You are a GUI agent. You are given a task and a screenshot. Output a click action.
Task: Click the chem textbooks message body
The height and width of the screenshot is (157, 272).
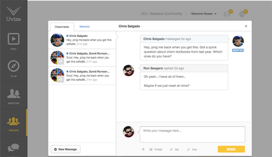click(183, 52)
